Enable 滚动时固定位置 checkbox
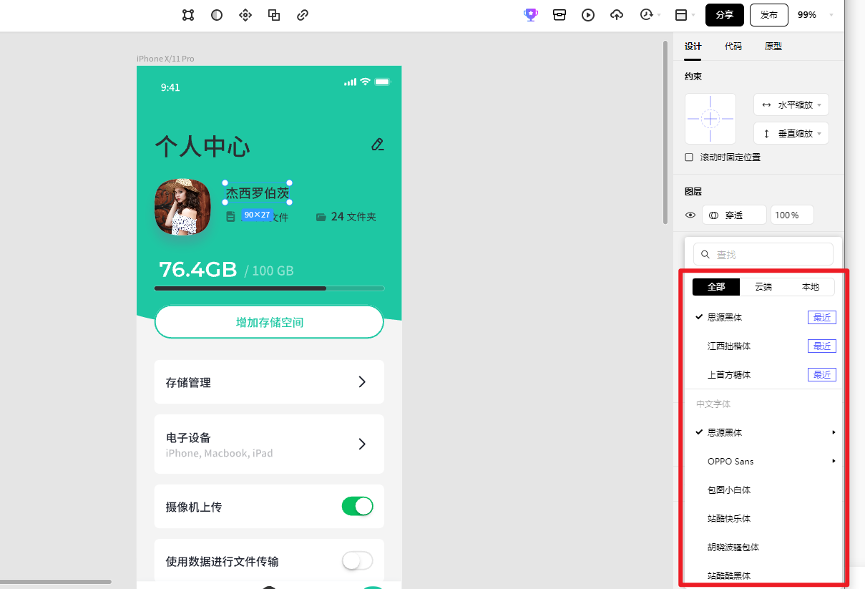Screen dimensions: 865x589 tap(689, 157)
